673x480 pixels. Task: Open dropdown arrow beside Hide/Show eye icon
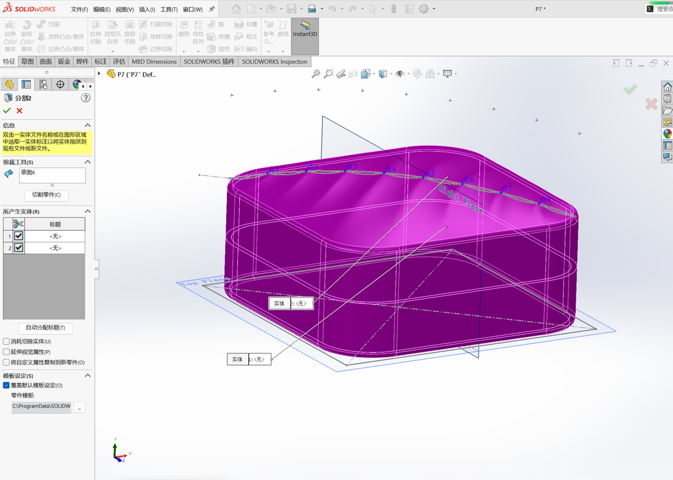(x=408, y=74)
